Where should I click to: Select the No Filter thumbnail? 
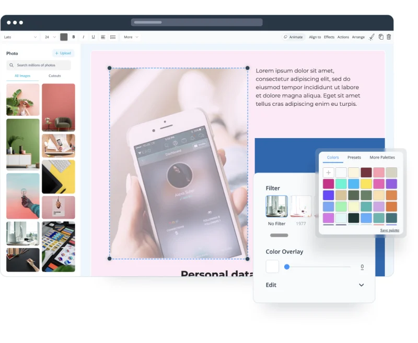pos(277,206)
